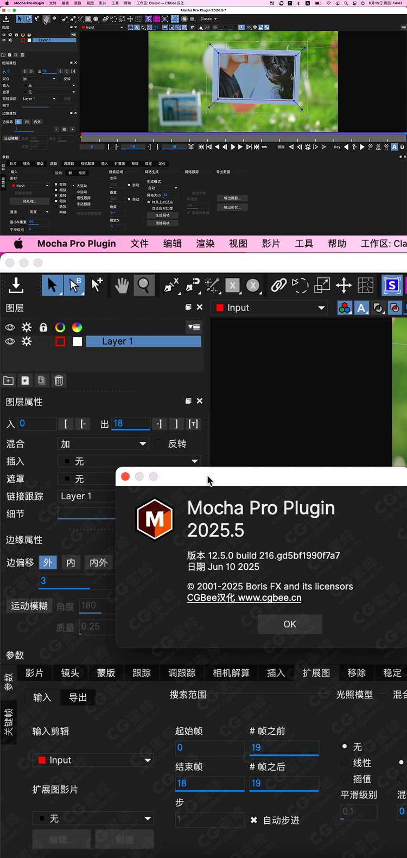The image size is (407, 858).
Task: Open the layer list options menu icon
Action: click(x=194, y=327)
